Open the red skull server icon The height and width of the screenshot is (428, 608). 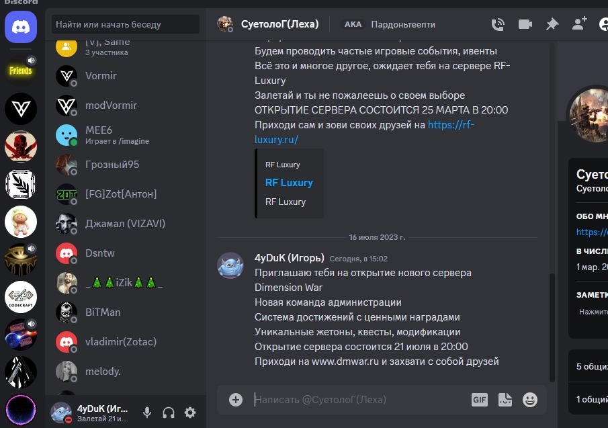(21, 146)
